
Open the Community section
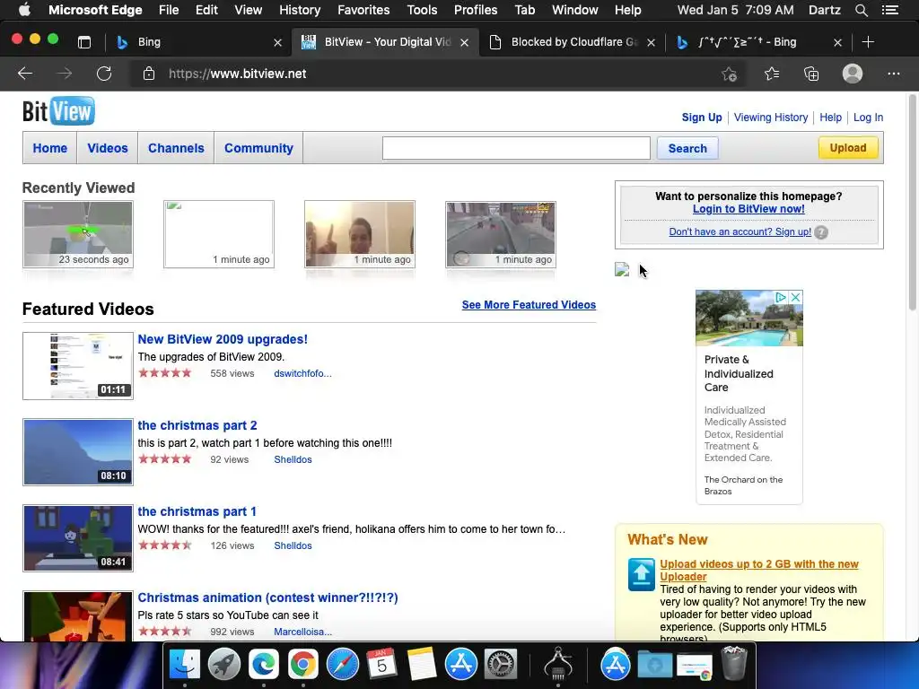point(258,148)
